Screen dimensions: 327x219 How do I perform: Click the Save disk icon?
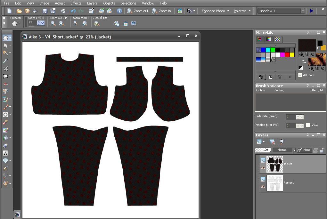tap(45, 11)
